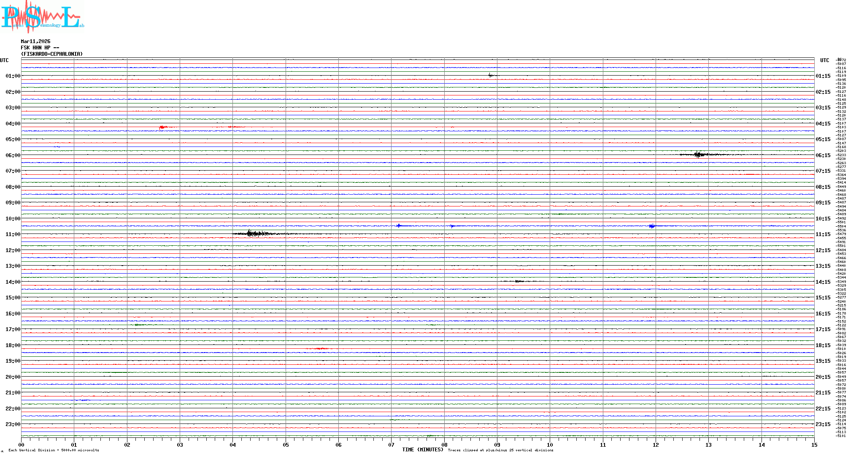Click the PSL Seismology Lab logo

(42, 17)
